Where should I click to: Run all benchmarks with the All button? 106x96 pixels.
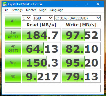point(13,21)
